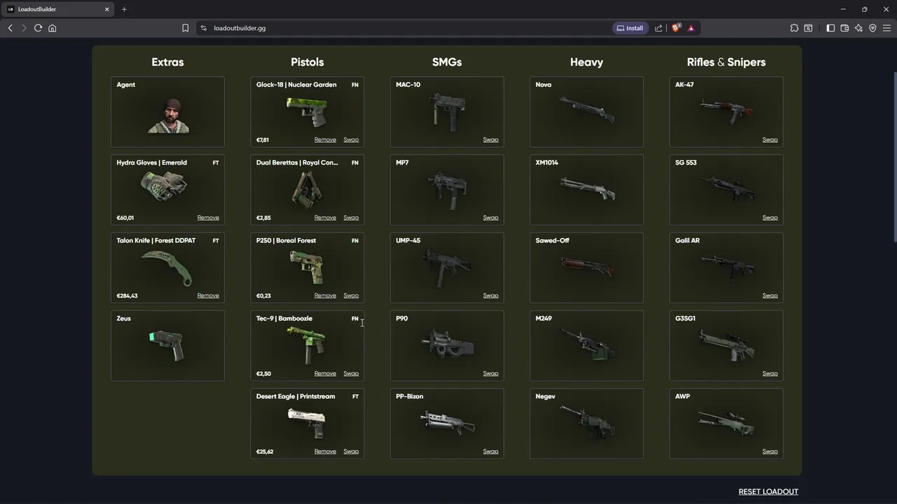
Task: Swap the Glock-18 Nuclear Garden skin
Action: pyautogui.click(x=351, y=140)
